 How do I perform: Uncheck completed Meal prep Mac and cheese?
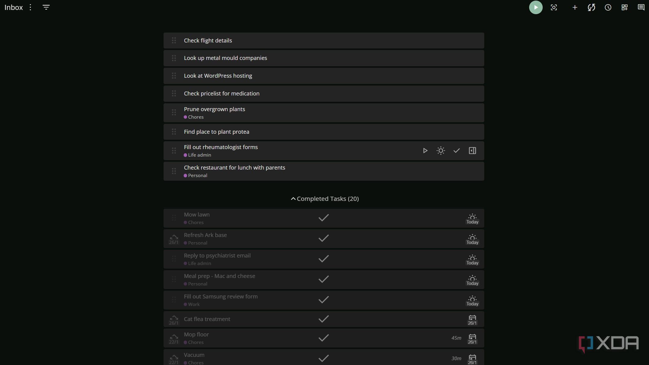click(x=323, y=279)
